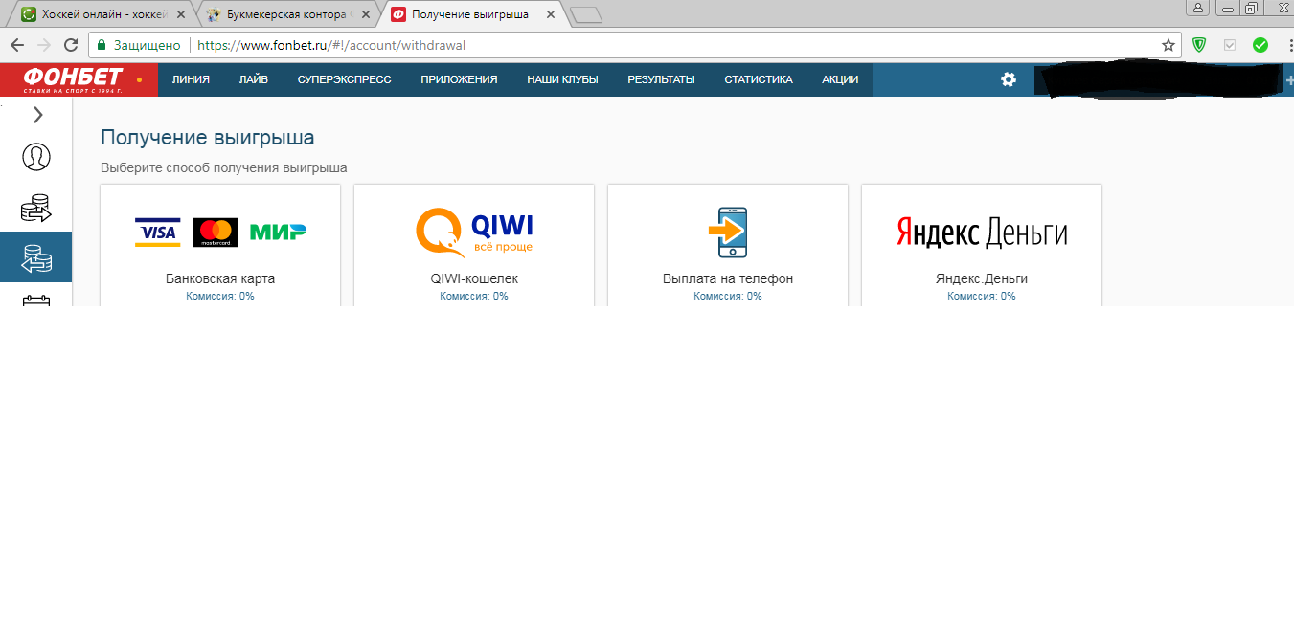Expand the sidebar with the chevron arrow
Screen dimensions: 1294x644
tap(37, 115)
